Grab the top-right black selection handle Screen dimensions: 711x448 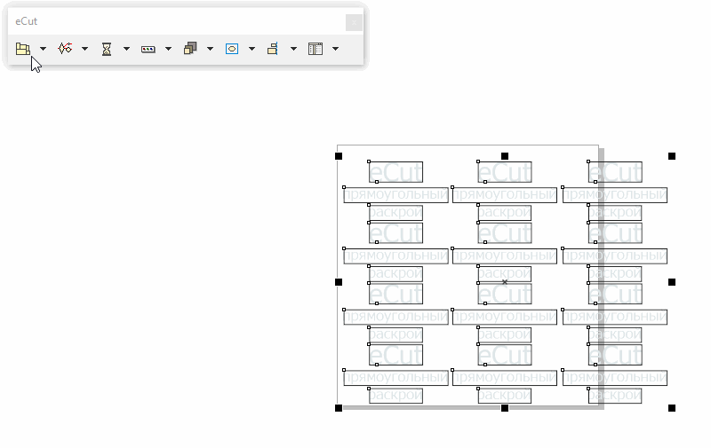coord(672,156)
